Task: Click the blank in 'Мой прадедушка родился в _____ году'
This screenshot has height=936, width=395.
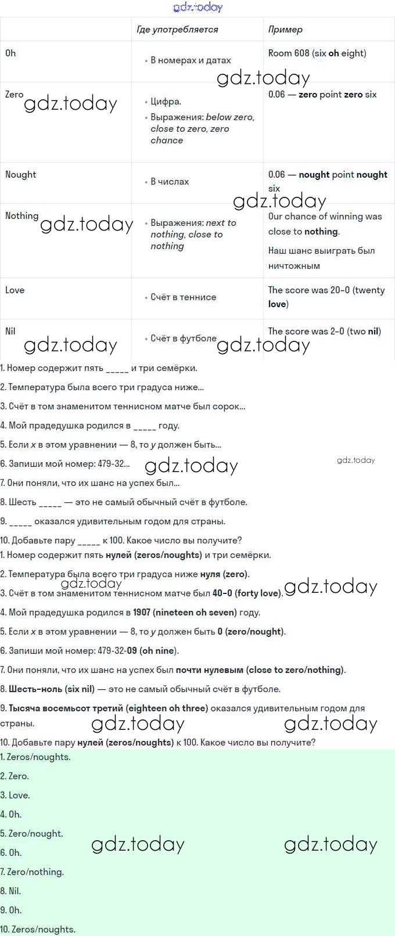Action: pos(145,426)
